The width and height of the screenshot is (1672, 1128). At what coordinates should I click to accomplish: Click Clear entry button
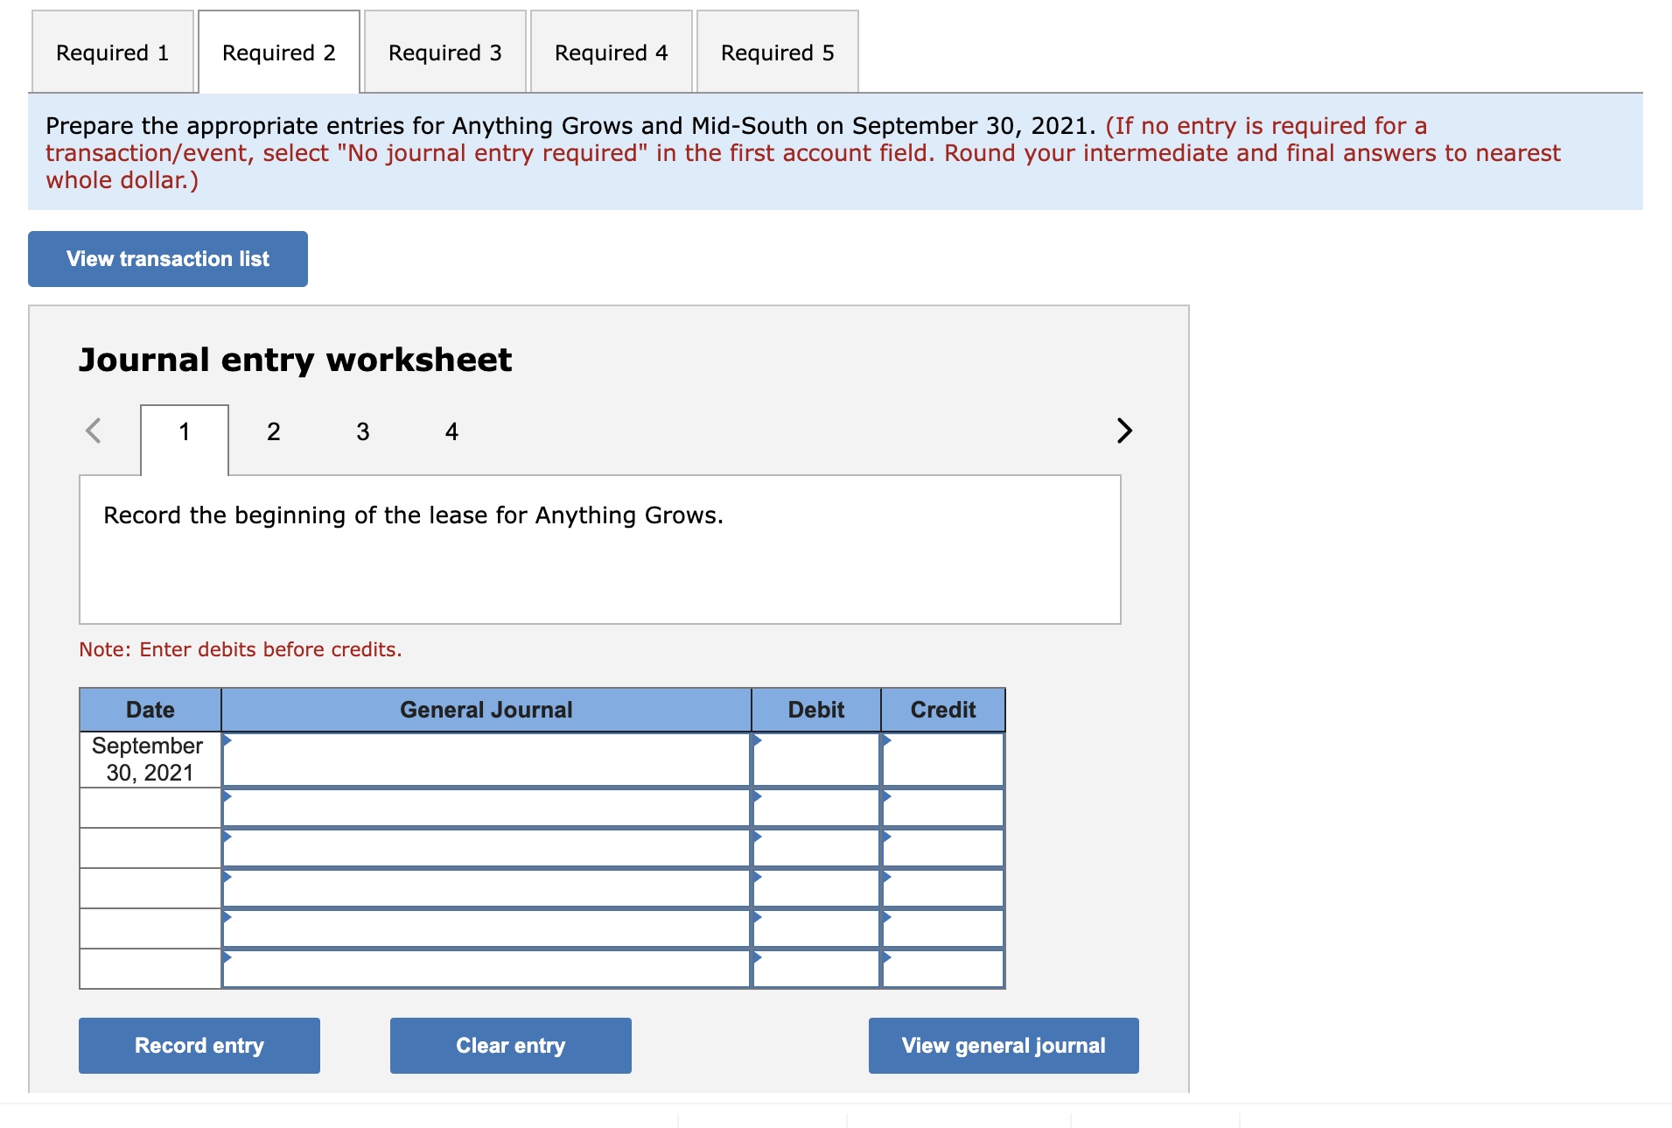(511, 1046)
